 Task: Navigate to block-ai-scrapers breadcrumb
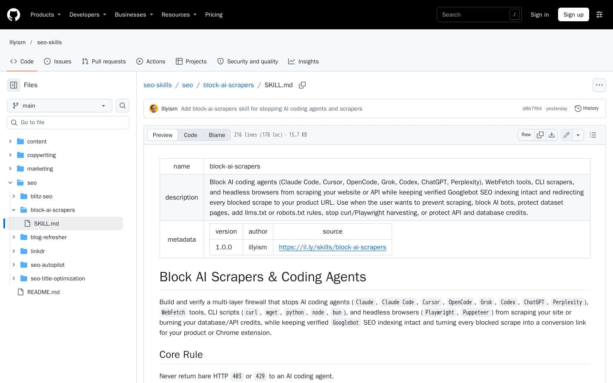pos(229,85)
